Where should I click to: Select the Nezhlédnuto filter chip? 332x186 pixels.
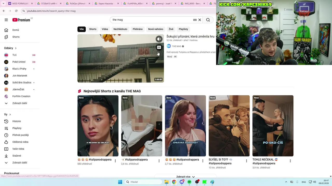120,29
